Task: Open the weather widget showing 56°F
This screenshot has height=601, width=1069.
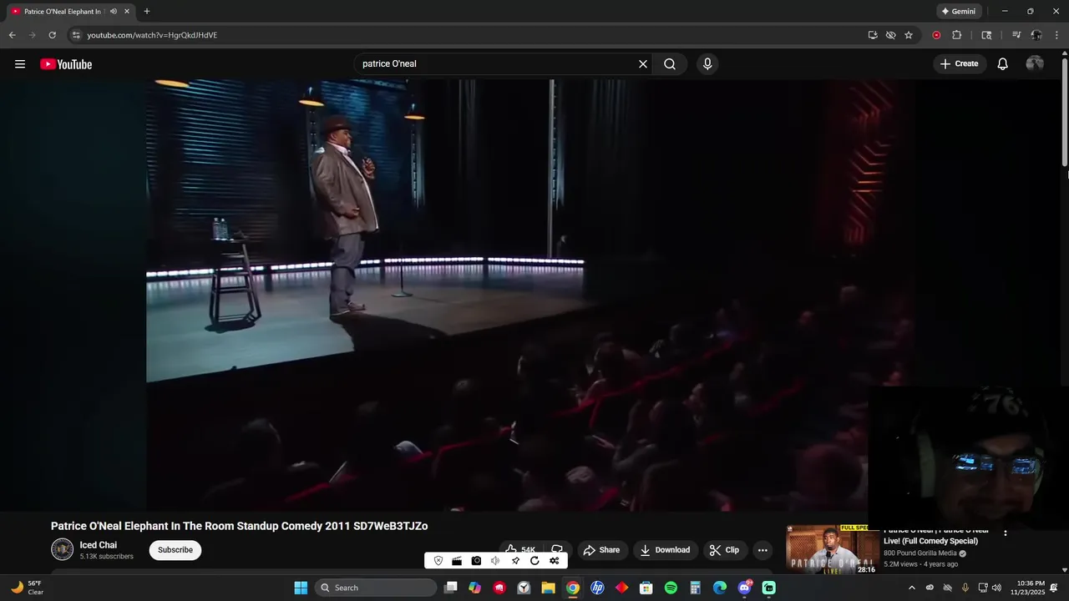Action: pyautogui.click(x=27, y=588)
